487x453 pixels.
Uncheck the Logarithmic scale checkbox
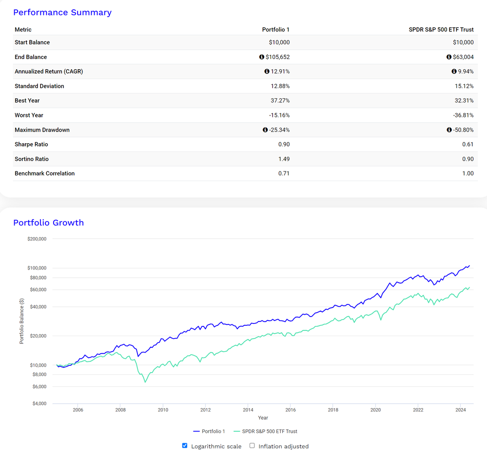[x=185, y=446]
